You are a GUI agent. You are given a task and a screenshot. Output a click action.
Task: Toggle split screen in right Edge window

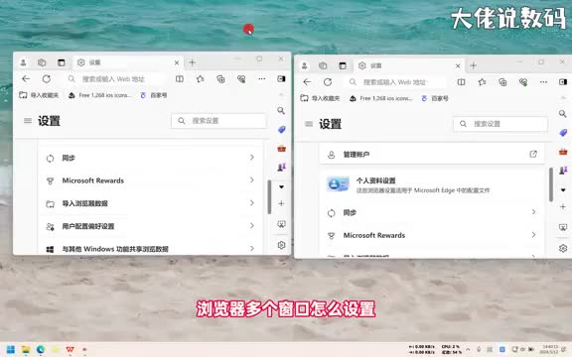[x=461, y=82]
